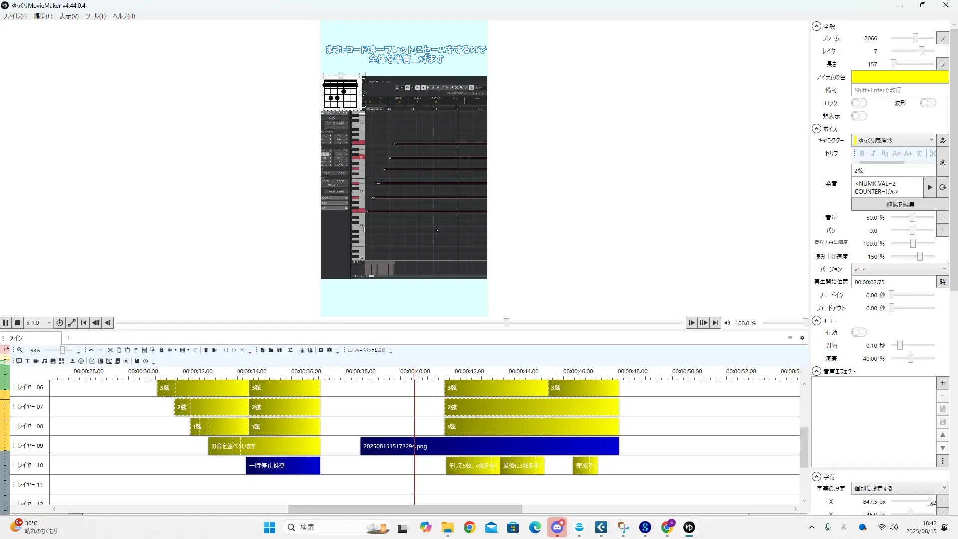Click the undo arrow in timeline toolbar
This screenshot has height=539, width=958.
point(91,350)
